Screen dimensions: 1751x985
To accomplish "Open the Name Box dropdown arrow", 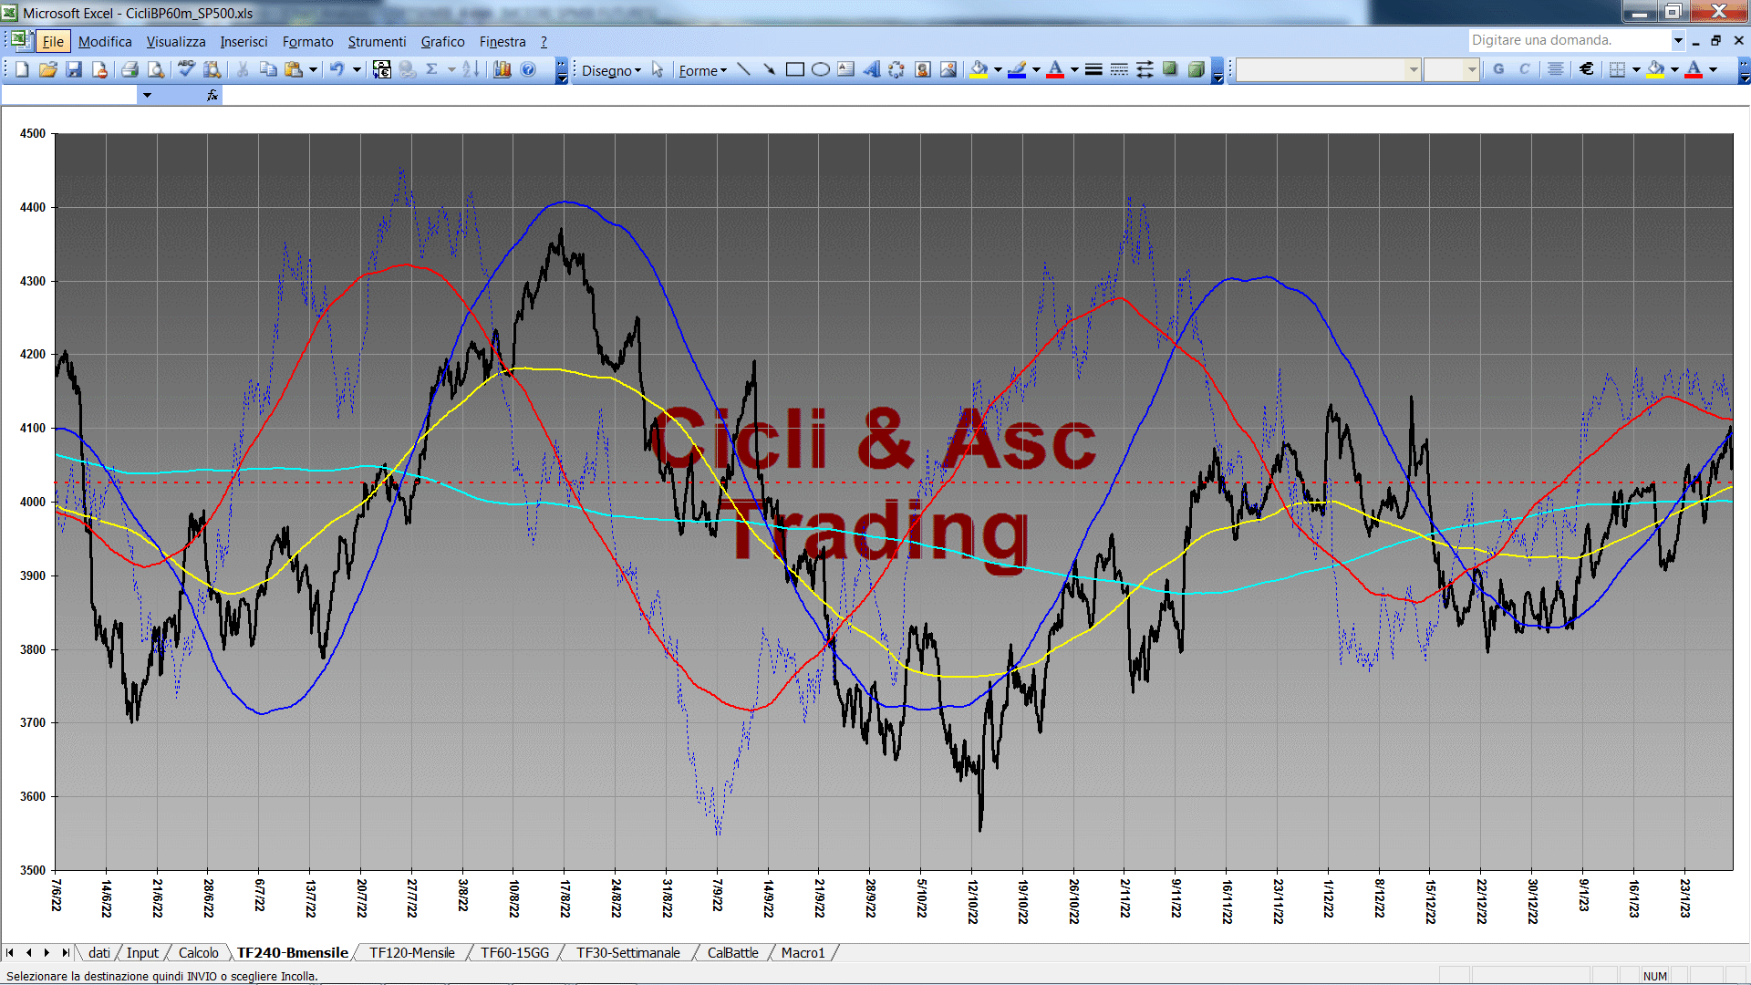I will pyautogui.click(x=147, y=95).
